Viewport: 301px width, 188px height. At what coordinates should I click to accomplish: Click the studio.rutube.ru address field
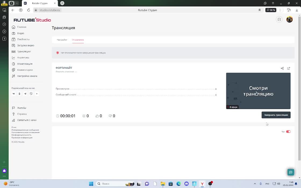coord(50,10)
